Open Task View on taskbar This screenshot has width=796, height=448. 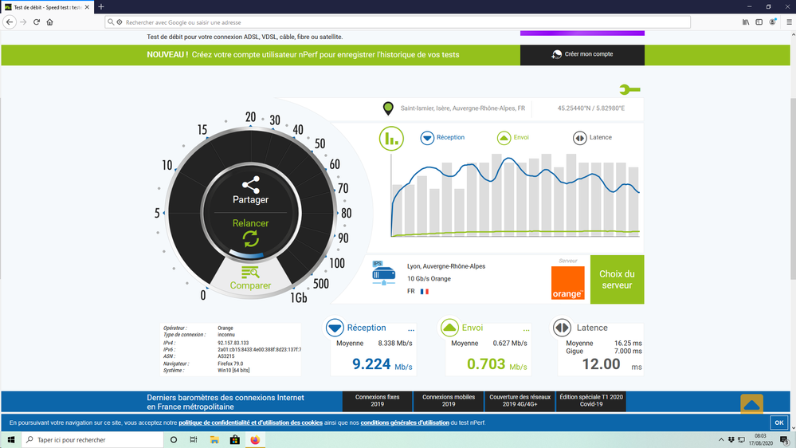[x=194, y=440]
